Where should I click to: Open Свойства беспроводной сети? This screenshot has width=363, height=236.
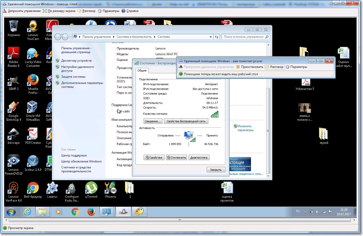(186, 121)
